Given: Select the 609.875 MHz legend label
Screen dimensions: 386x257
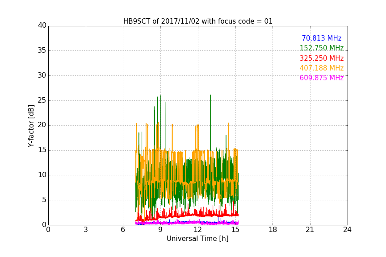Looking at the screenshot, I should (322, 78).
